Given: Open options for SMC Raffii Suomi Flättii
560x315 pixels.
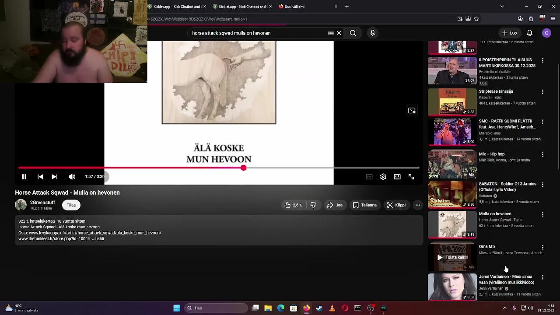Looking at the screenshot, I should (542, 122).
